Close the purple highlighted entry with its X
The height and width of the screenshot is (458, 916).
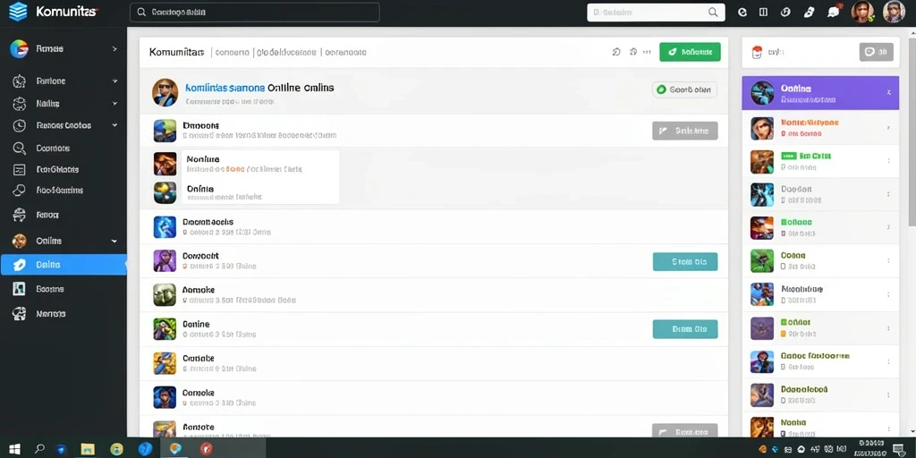pos(888,92)
